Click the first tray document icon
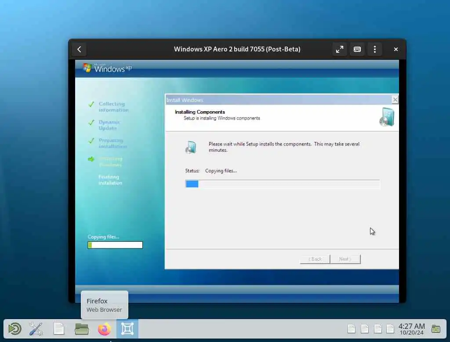This screenshot has width=450, height=342. pyautogui.click(x=351, y=329)
